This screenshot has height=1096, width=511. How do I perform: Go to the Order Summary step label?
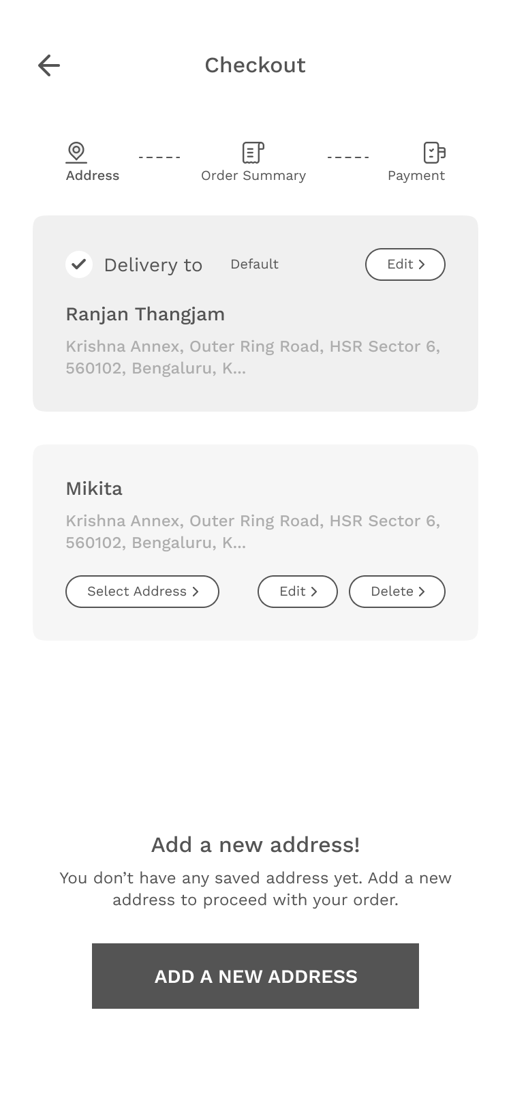pyautogui.click(x=253, y=176)
